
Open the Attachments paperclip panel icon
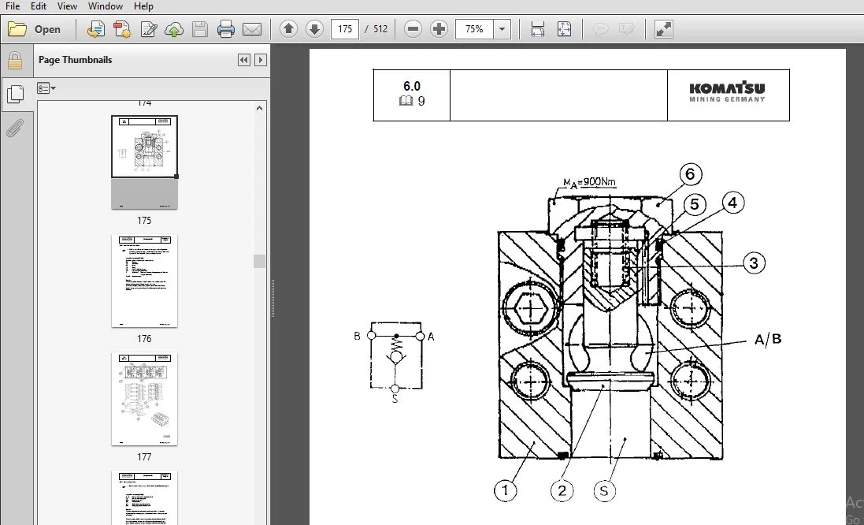(x=15, y=128)
